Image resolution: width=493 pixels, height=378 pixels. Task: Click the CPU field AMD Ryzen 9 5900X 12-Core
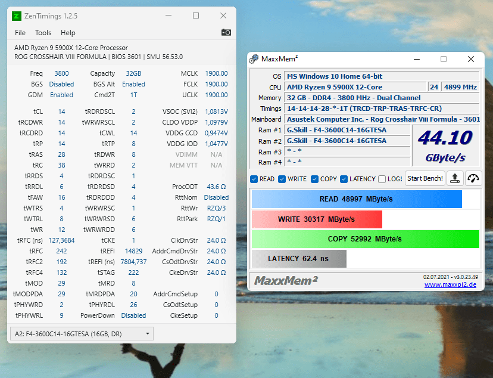(355, 87)
